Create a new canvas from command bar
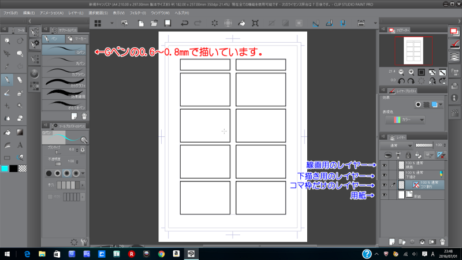 (141, 23)
